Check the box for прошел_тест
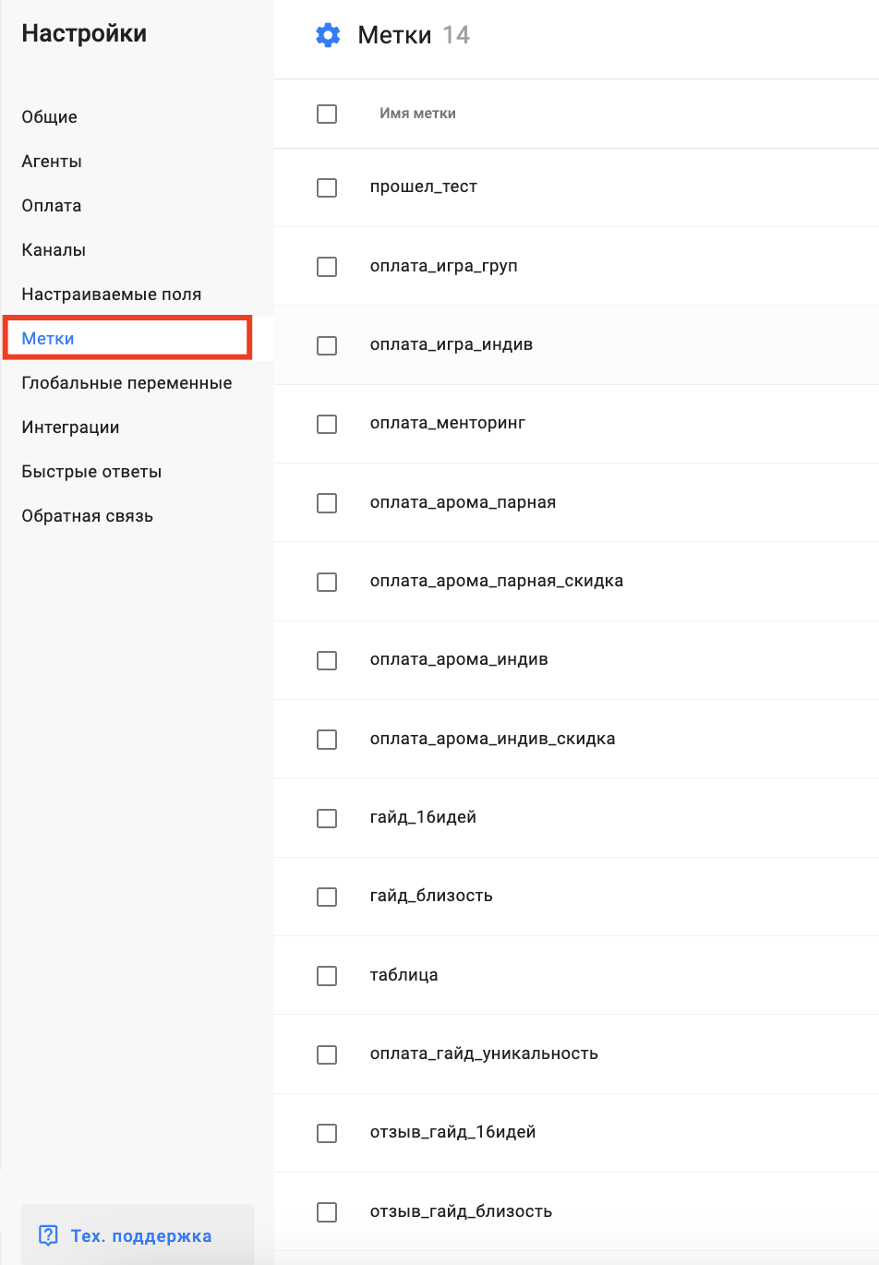This screenshot has height=1265, width=879. coord(327,187)
